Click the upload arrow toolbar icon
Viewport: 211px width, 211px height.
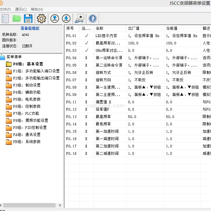pos(55,19)
